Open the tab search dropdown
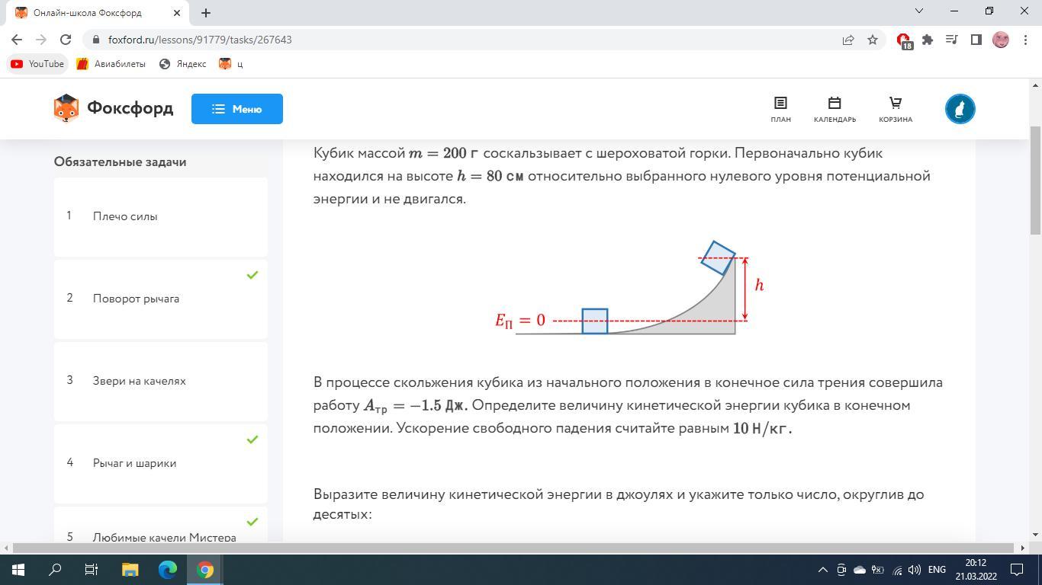1042x585 pixels. point(919,11)
